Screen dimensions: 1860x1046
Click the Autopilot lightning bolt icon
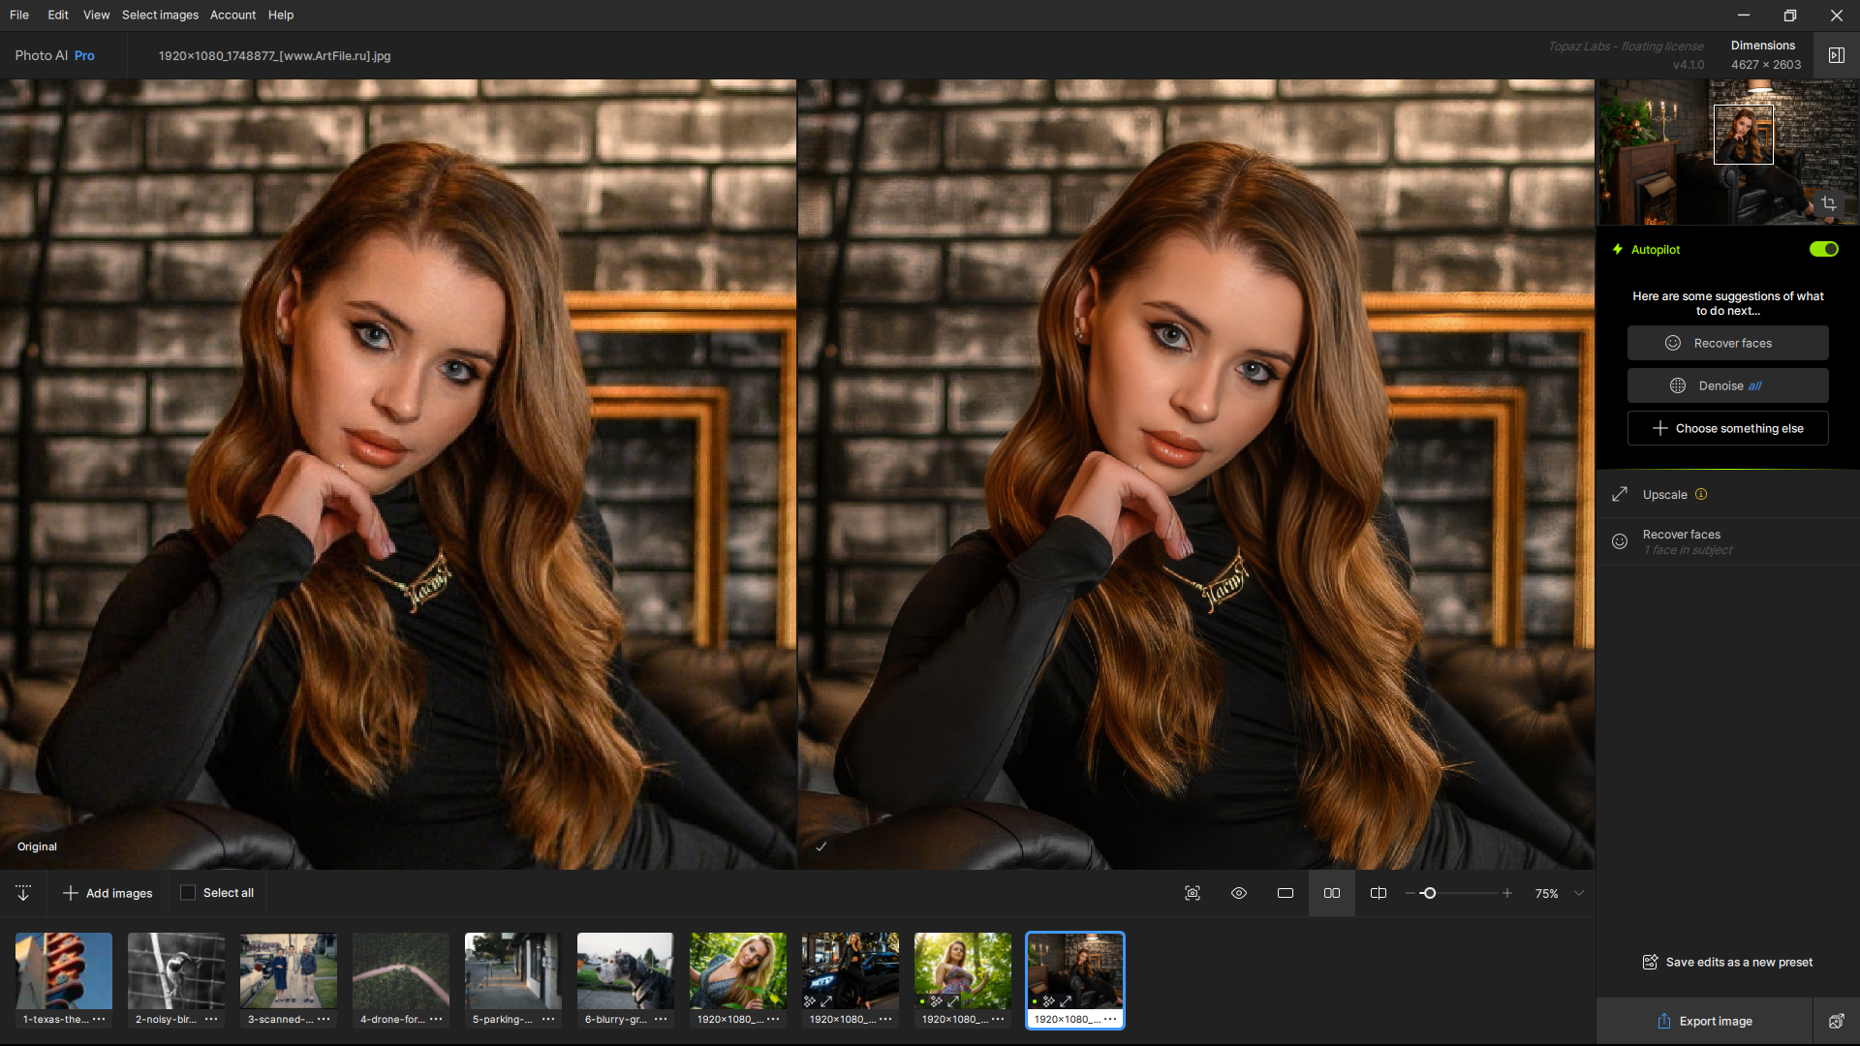point(1617,249)
